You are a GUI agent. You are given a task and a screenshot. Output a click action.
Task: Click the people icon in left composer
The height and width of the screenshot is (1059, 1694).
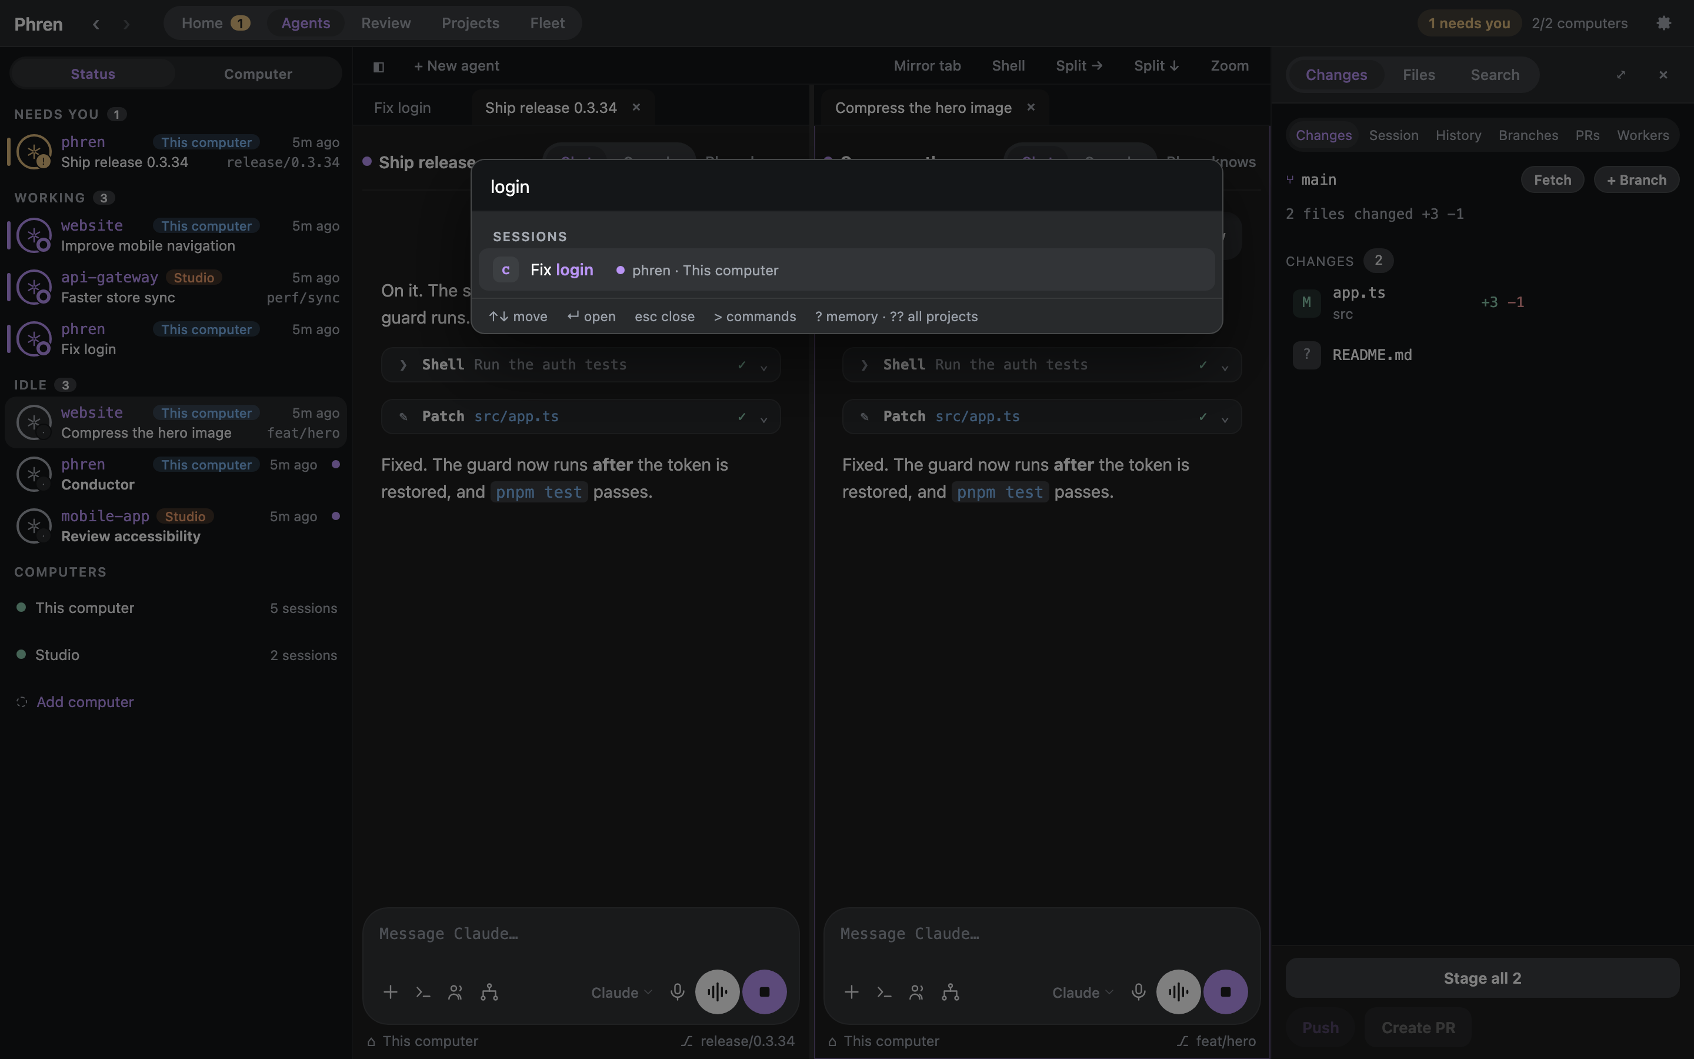456,992
